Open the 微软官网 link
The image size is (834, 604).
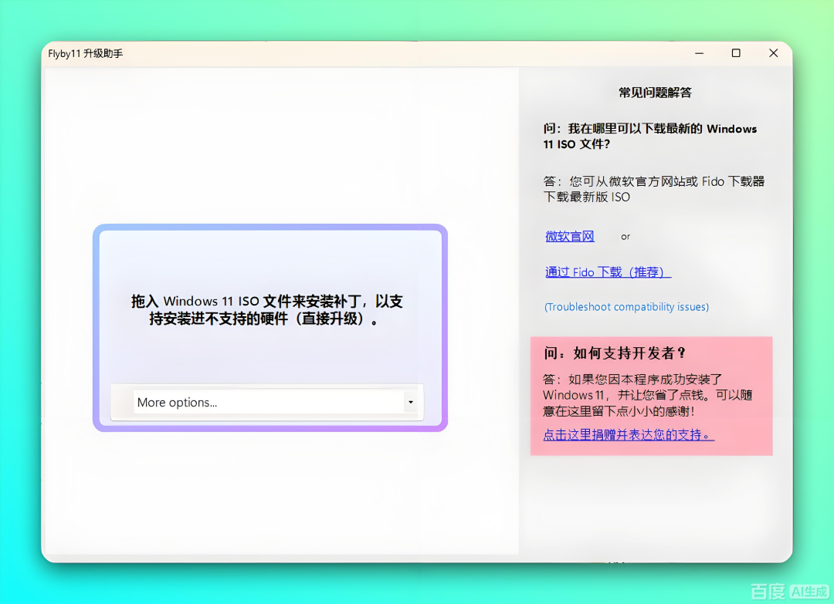click(x=569, y=236)
